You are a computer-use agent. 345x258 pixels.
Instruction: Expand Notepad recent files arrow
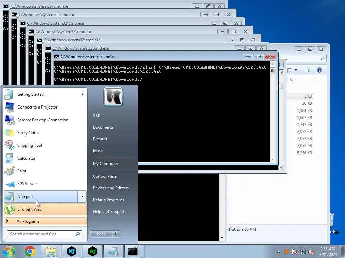[x=82, y=196]
